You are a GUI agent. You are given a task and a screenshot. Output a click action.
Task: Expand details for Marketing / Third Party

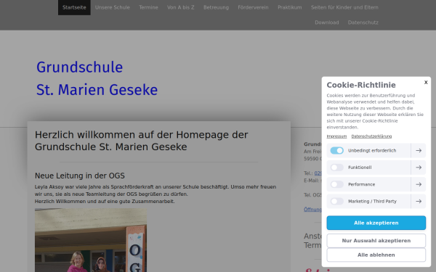click(419, 201)
